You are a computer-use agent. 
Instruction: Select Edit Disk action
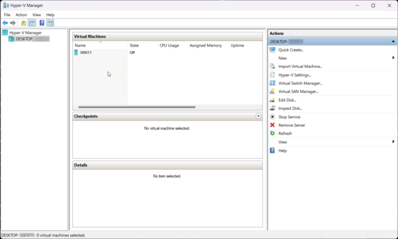click(x=287, y=100)
